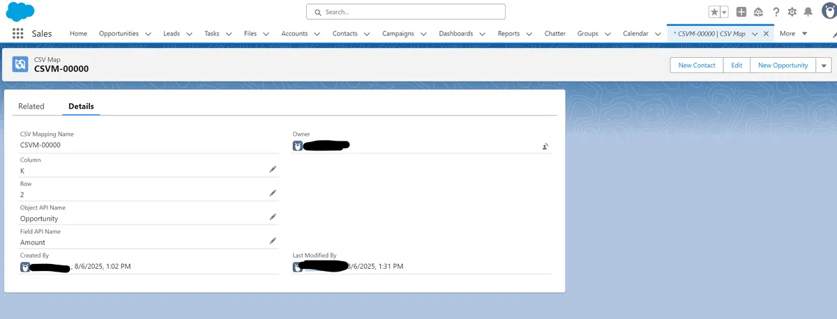The height and width of the screenshot is (319, 837).
Task: Select the Details tab
Action: tap(81, 107)
